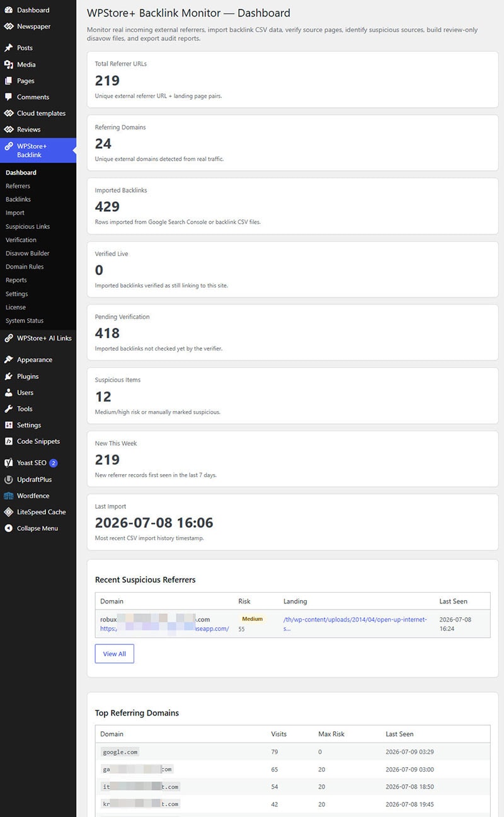Click the Tools wrench icon

tap(8, 408)
